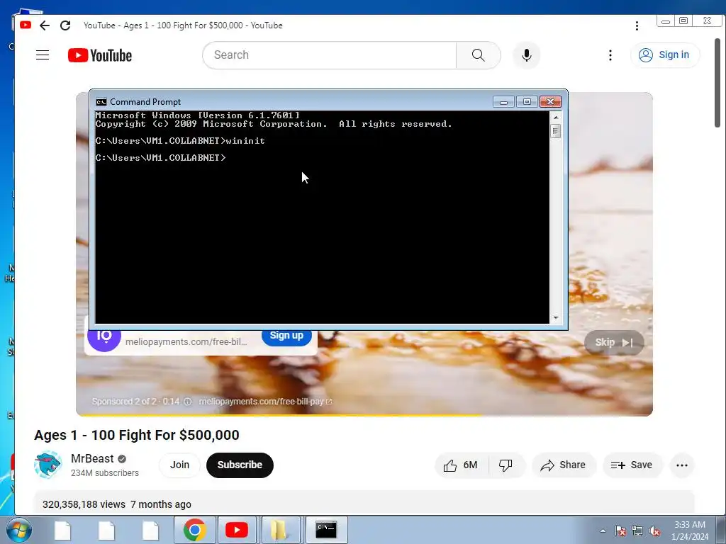The width and height of the screenshot is (726, 544).
Task: Open more actions ellipsis menu
Action: tap(682, 465)
